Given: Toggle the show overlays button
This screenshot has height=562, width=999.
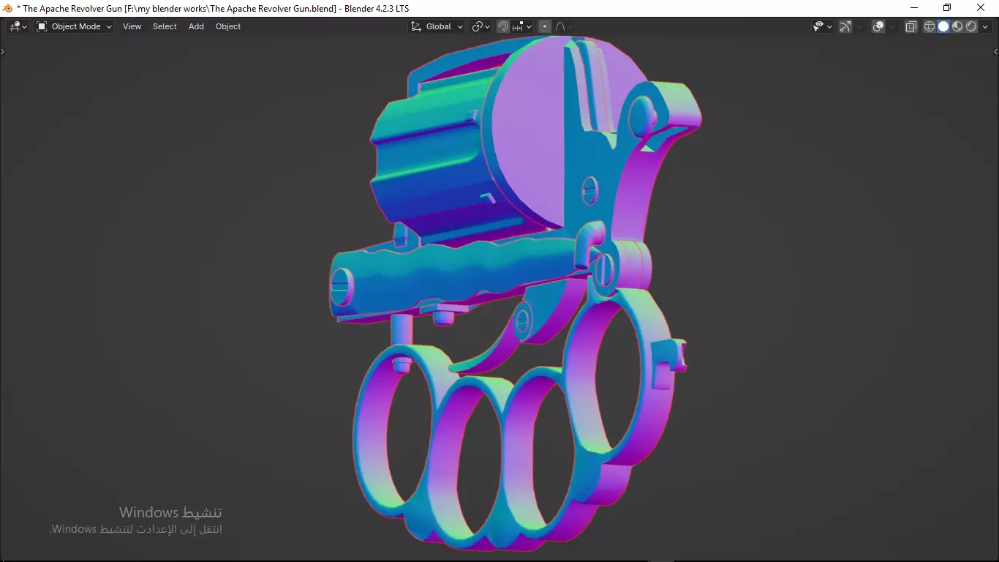Looking at the screenshot, I should coord(878,26).
